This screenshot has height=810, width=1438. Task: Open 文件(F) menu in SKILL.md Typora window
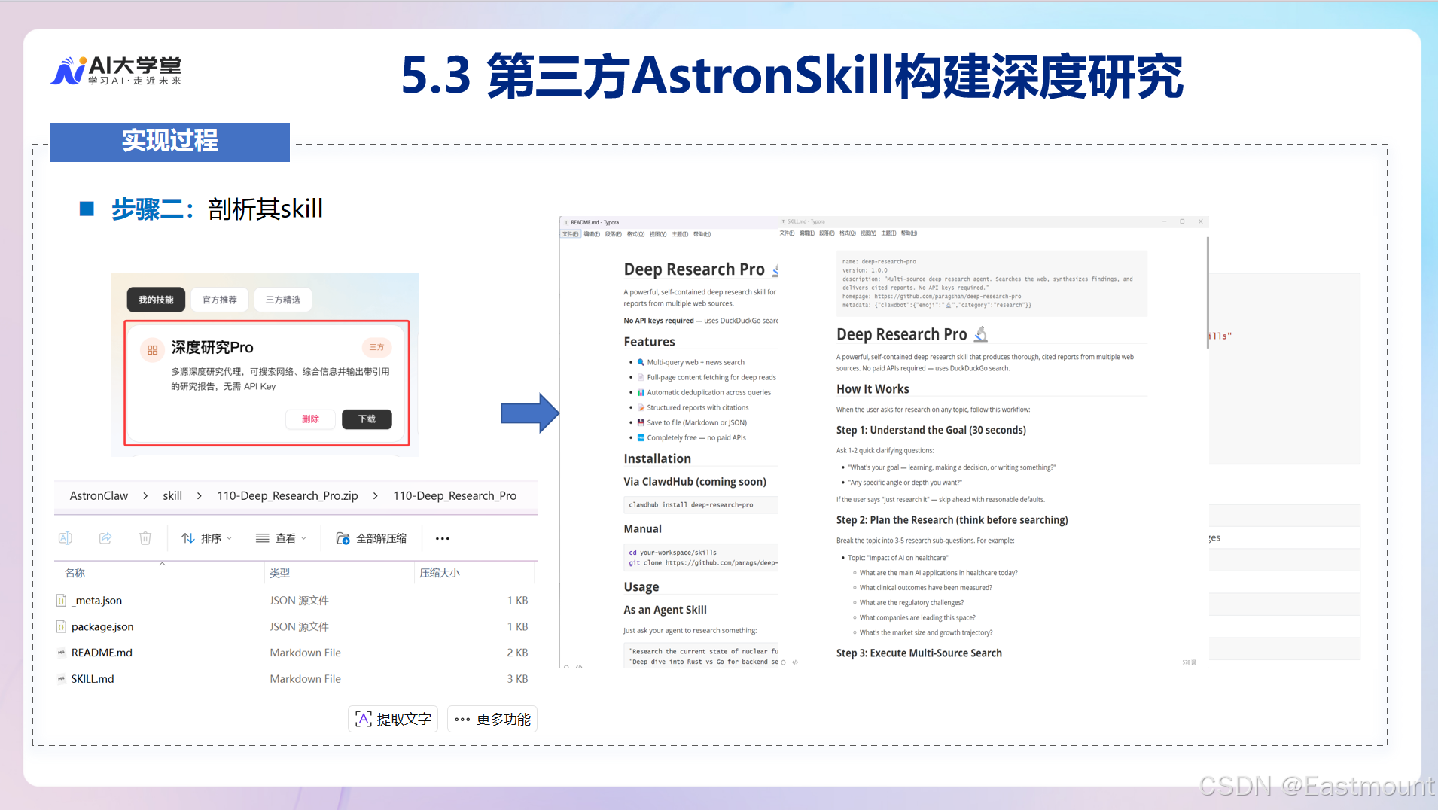click(787, 233)
